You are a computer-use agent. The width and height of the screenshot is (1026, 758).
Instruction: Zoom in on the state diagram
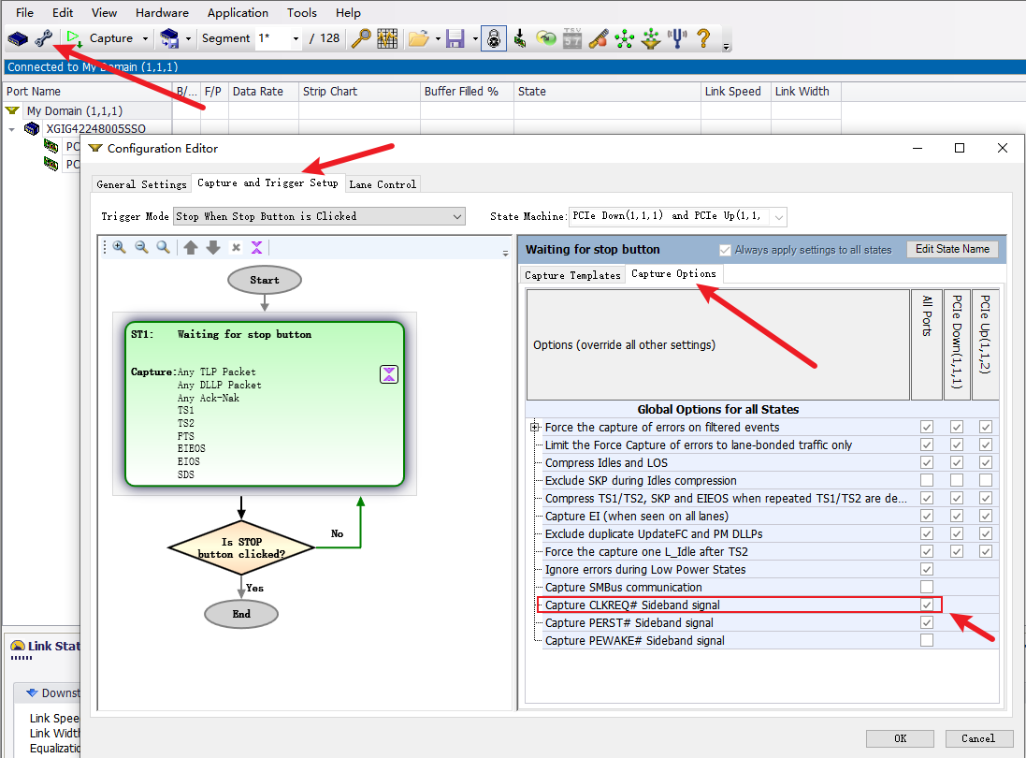point(119,247)
